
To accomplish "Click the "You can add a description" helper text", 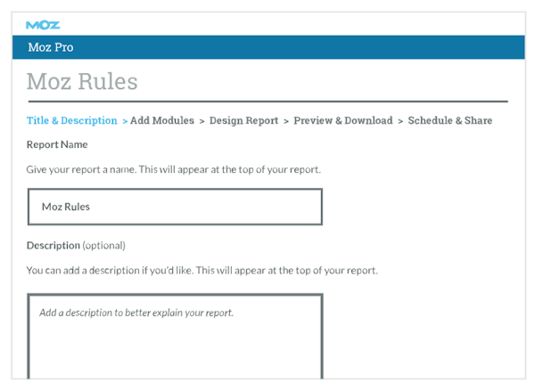I will 202,270.
